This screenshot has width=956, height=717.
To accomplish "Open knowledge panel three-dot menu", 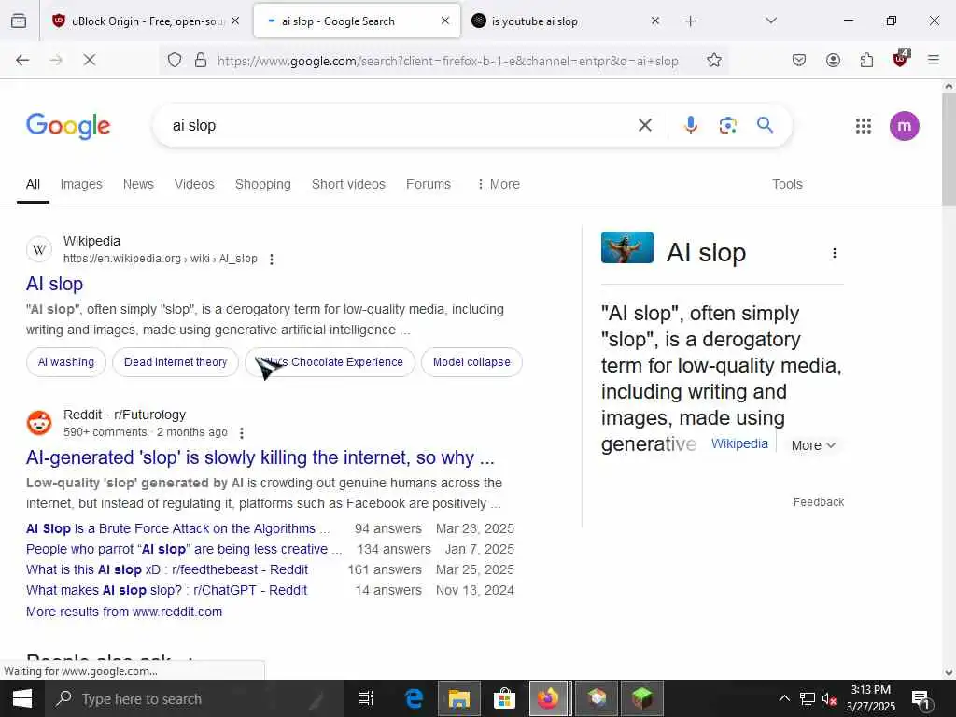I will [x=834, y=253].
